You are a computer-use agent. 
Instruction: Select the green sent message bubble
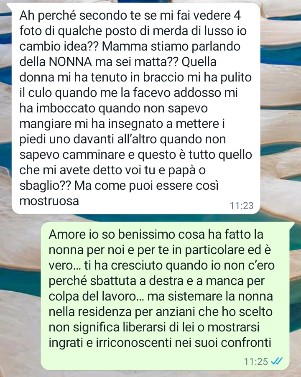click(168, 296)
